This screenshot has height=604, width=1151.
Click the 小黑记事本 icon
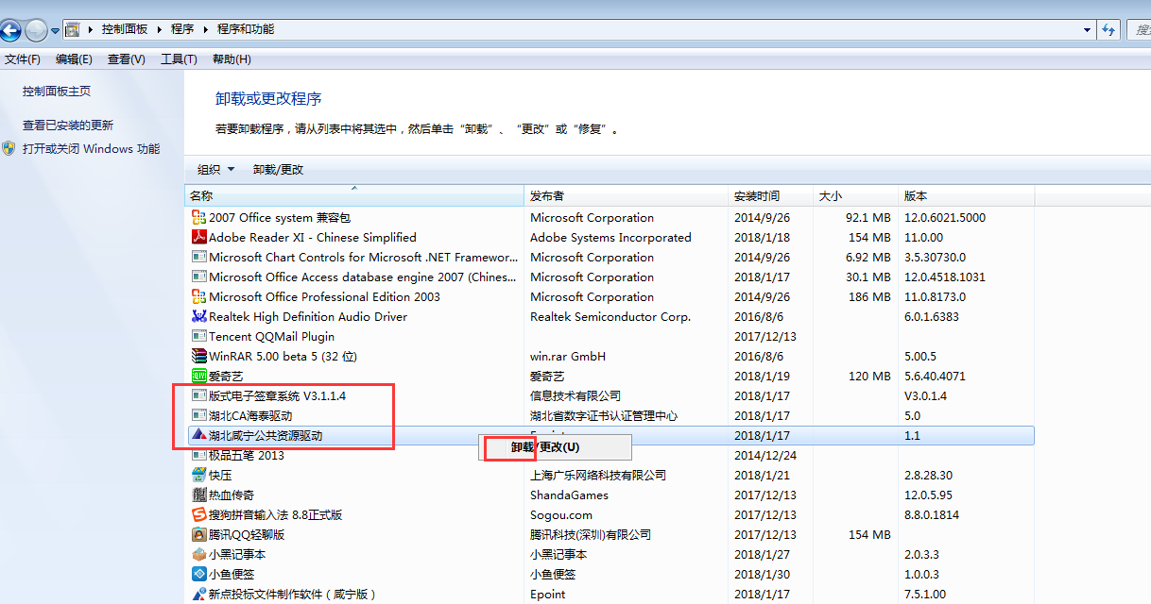(x=198, y=554)
